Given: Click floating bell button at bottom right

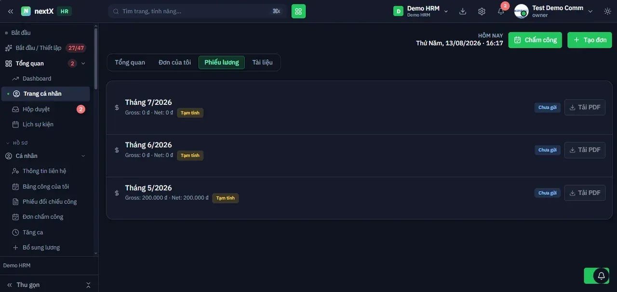Looking at the screenshot, I should tap(601, 276).
